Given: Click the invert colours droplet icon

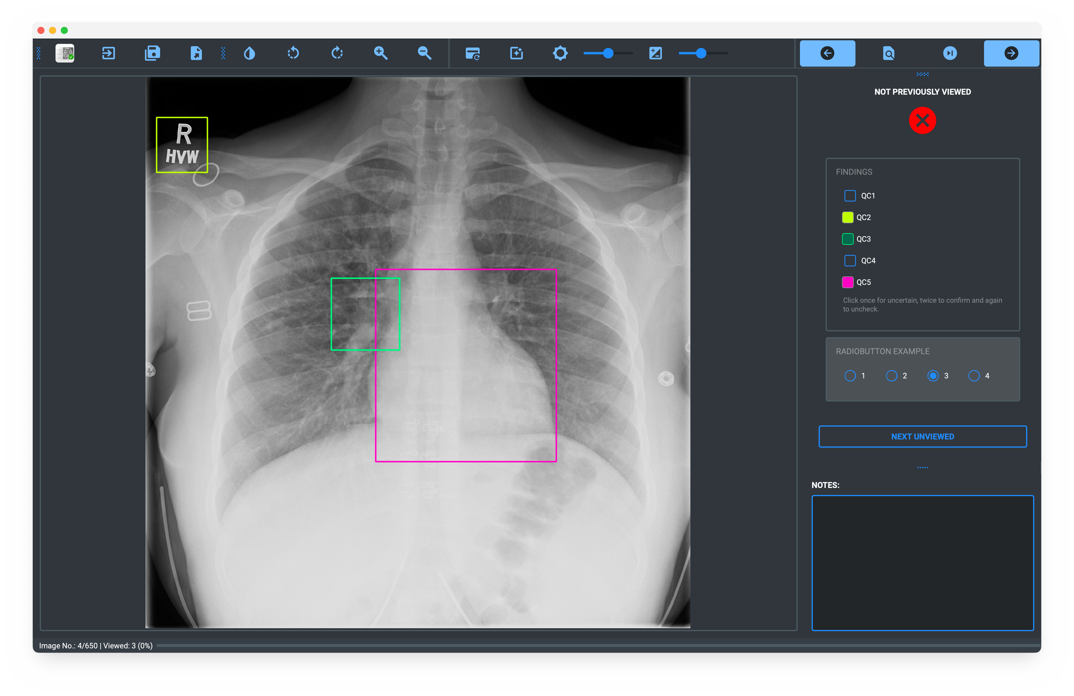Looking at the screenshot, I should [x=250, y=53].
